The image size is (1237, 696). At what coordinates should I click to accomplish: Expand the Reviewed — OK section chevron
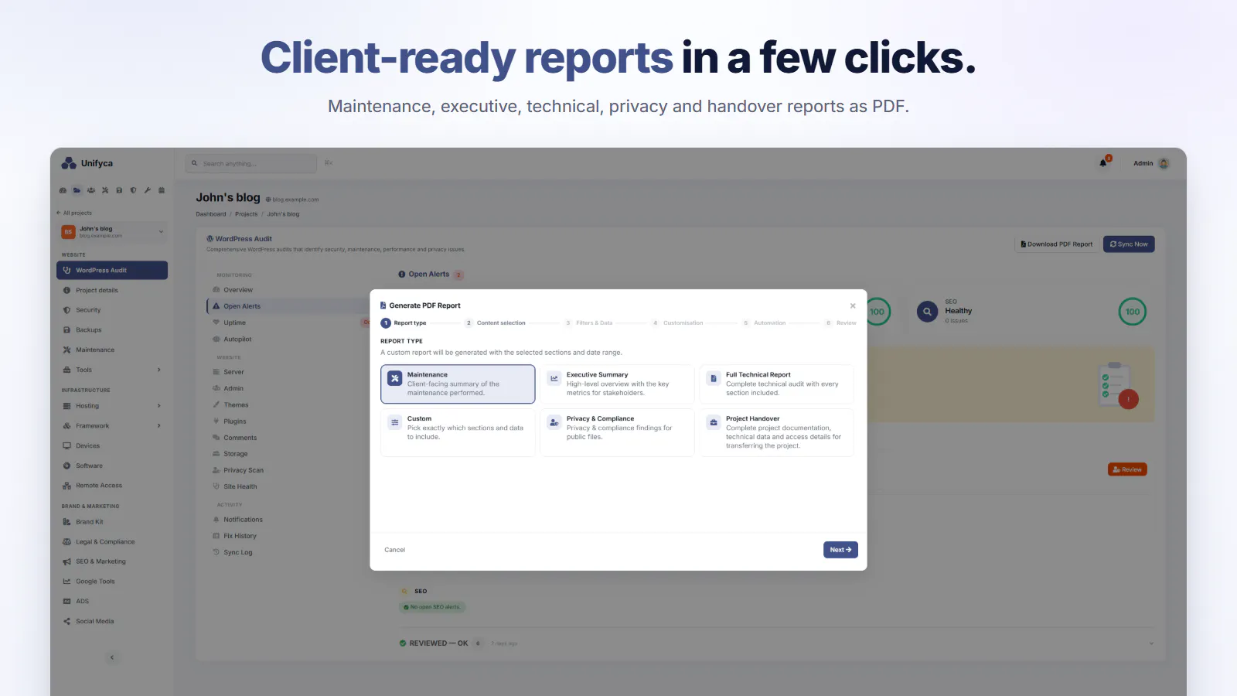point(1151,643)
